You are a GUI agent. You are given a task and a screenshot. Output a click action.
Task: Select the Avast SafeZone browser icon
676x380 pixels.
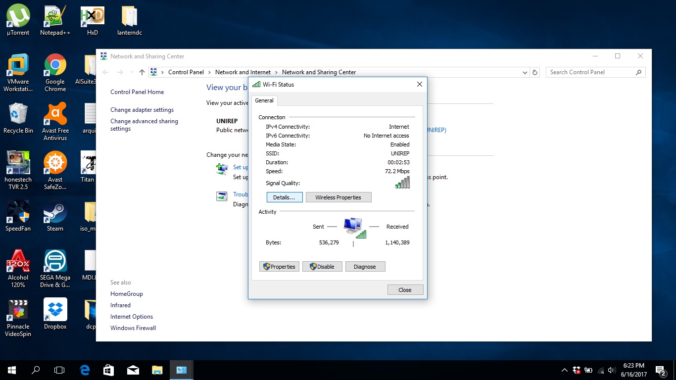pos(55,171)
